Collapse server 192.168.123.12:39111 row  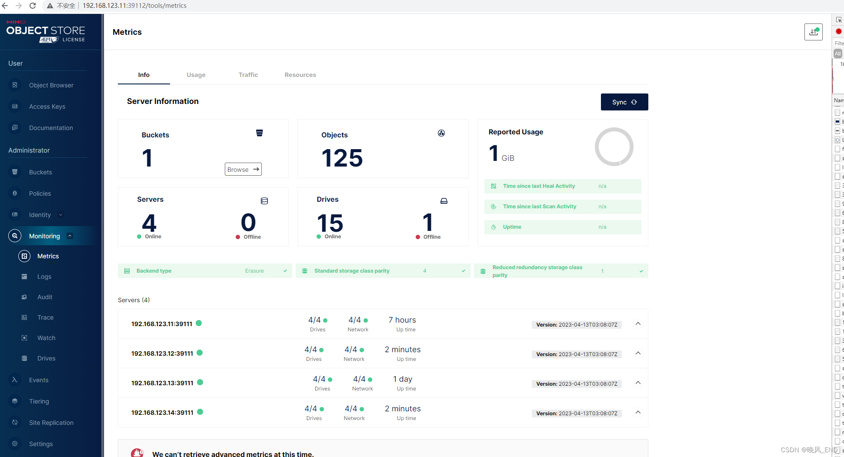(638, 353)
